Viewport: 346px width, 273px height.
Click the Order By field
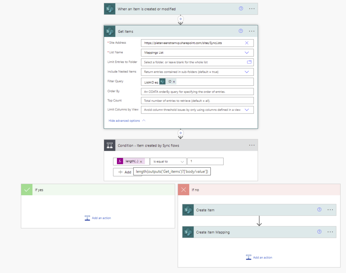[197, 92]
